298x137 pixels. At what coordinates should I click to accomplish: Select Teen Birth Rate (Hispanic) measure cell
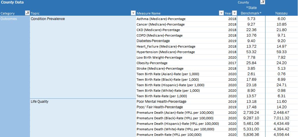tap(170, 85)
